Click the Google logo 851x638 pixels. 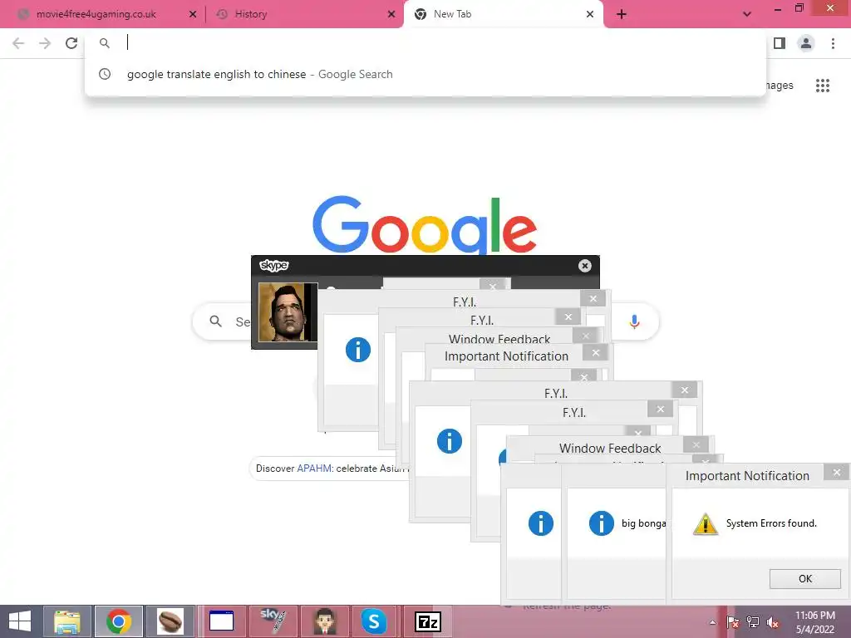coord(425,225)
